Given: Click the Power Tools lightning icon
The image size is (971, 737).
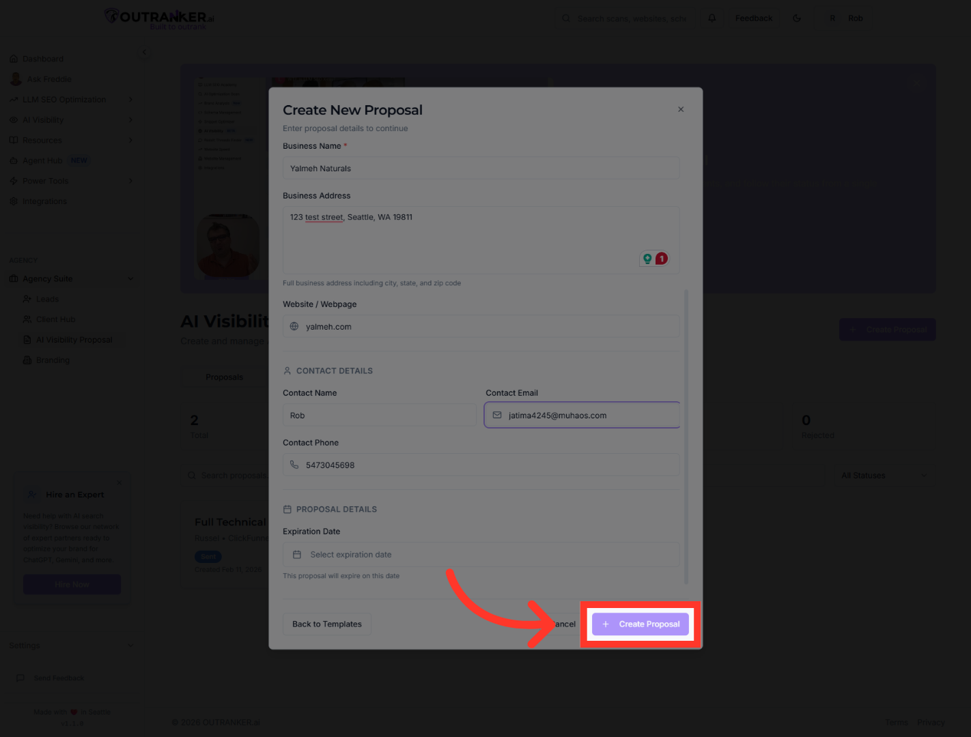Looking at the screenshot, I should click(x=14, y=181).
